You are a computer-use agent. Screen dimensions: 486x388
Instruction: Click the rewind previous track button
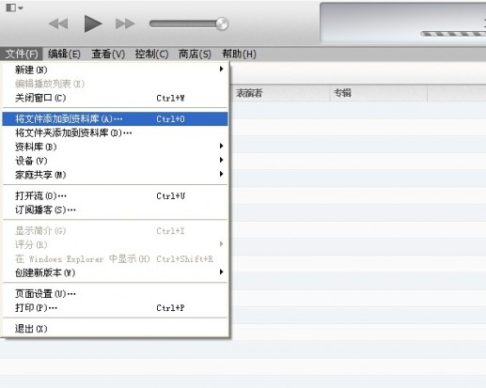58,23
